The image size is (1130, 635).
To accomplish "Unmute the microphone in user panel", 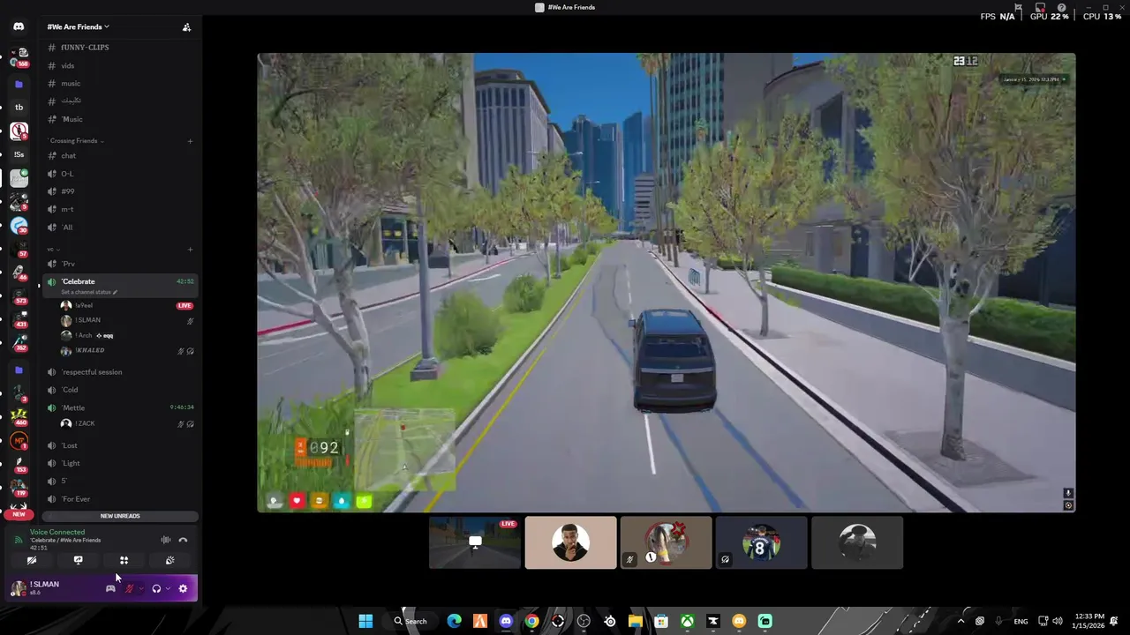I will click(x=129, y=588).
